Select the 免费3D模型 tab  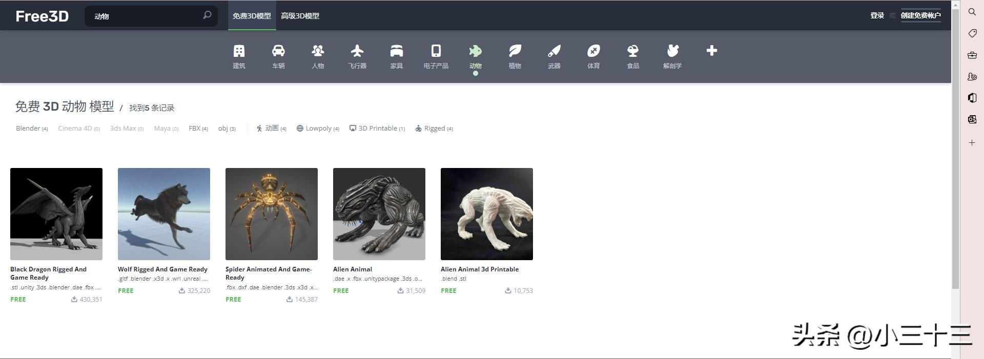click(252, 16)
